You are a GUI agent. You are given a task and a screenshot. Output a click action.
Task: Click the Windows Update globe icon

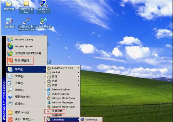click(x=10, y=46)
